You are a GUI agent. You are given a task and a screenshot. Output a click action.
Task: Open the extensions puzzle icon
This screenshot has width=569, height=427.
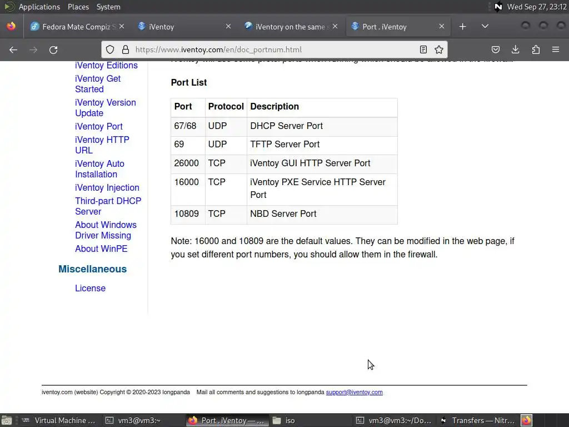(536, 49)
